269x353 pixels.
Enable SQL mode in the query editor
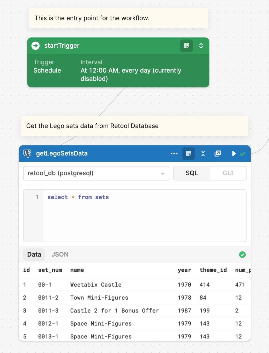[x=191, y=173]
